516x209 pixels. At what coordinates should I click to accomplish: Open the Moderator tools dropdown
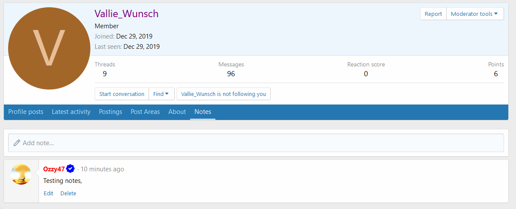point(474,14)
